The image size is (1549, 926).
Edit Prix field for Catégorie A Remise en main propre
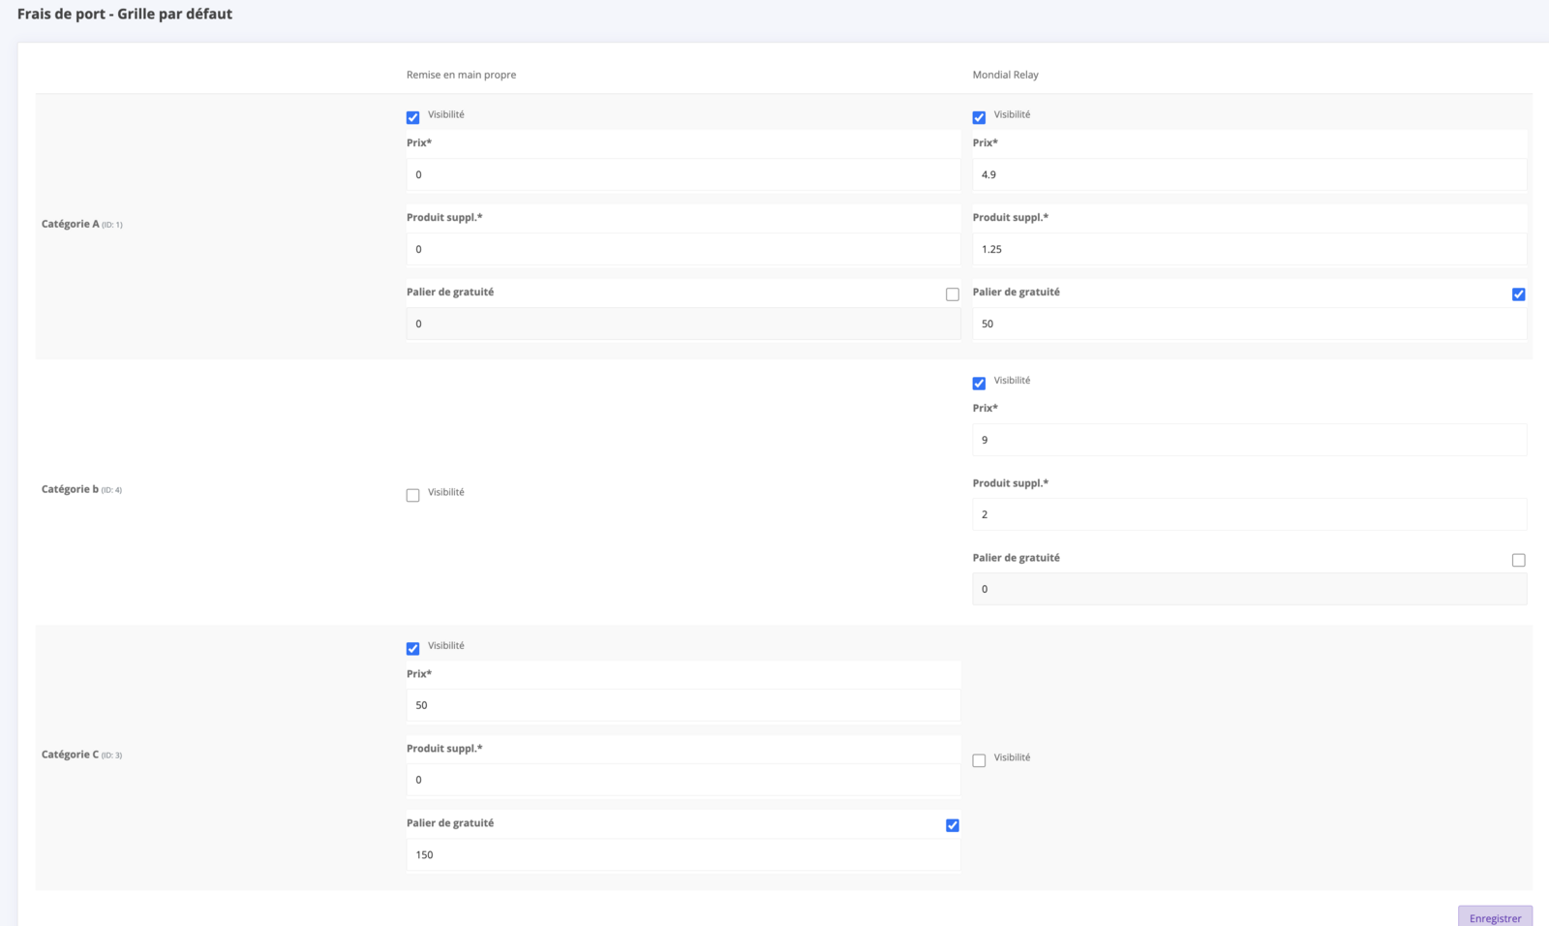[x=683, y=174]
